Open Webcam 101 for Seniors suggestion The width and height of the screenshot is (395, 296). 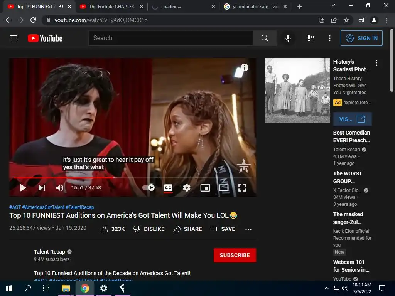[x=351, y=266]
